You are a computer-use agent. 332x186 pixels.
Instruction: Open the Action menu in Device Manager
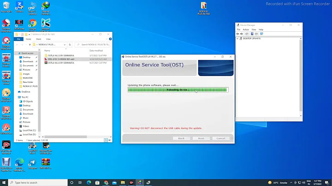click(246, 29)
